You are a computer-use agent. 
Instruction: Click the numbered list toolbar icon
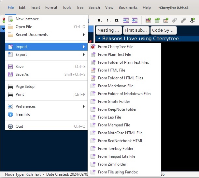coord(108,20)
